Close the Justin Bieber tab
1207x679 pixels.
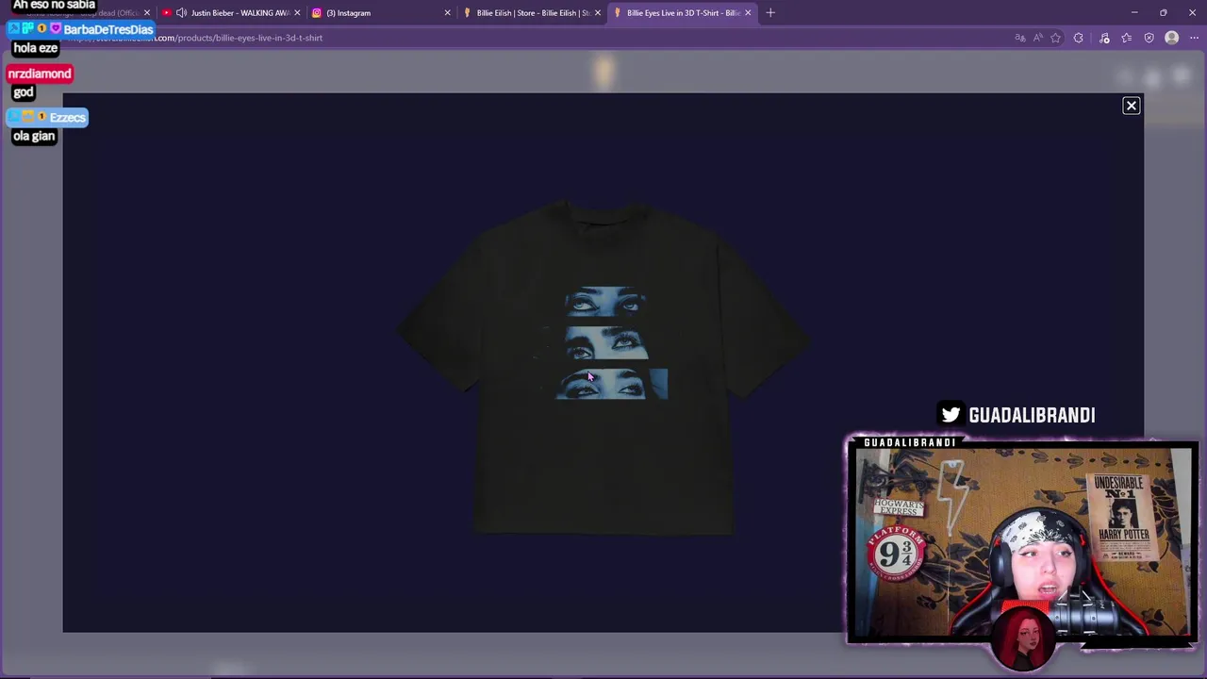297,12
